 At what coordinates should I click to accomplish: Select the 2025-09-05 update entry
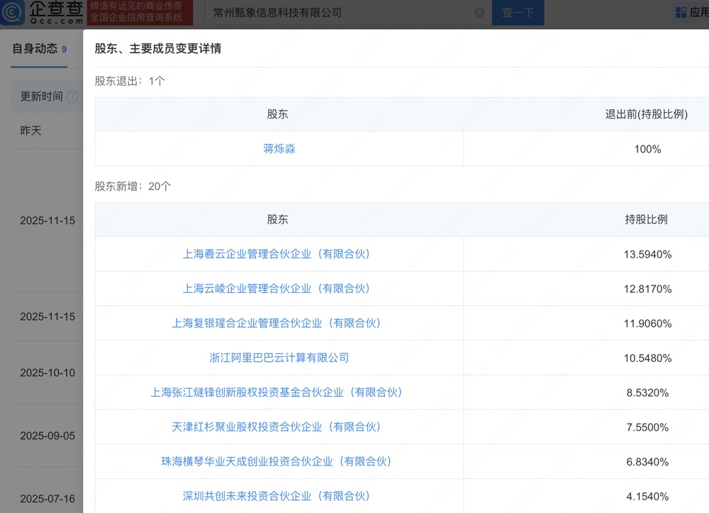pyautogui.click(x=48, y=436)
